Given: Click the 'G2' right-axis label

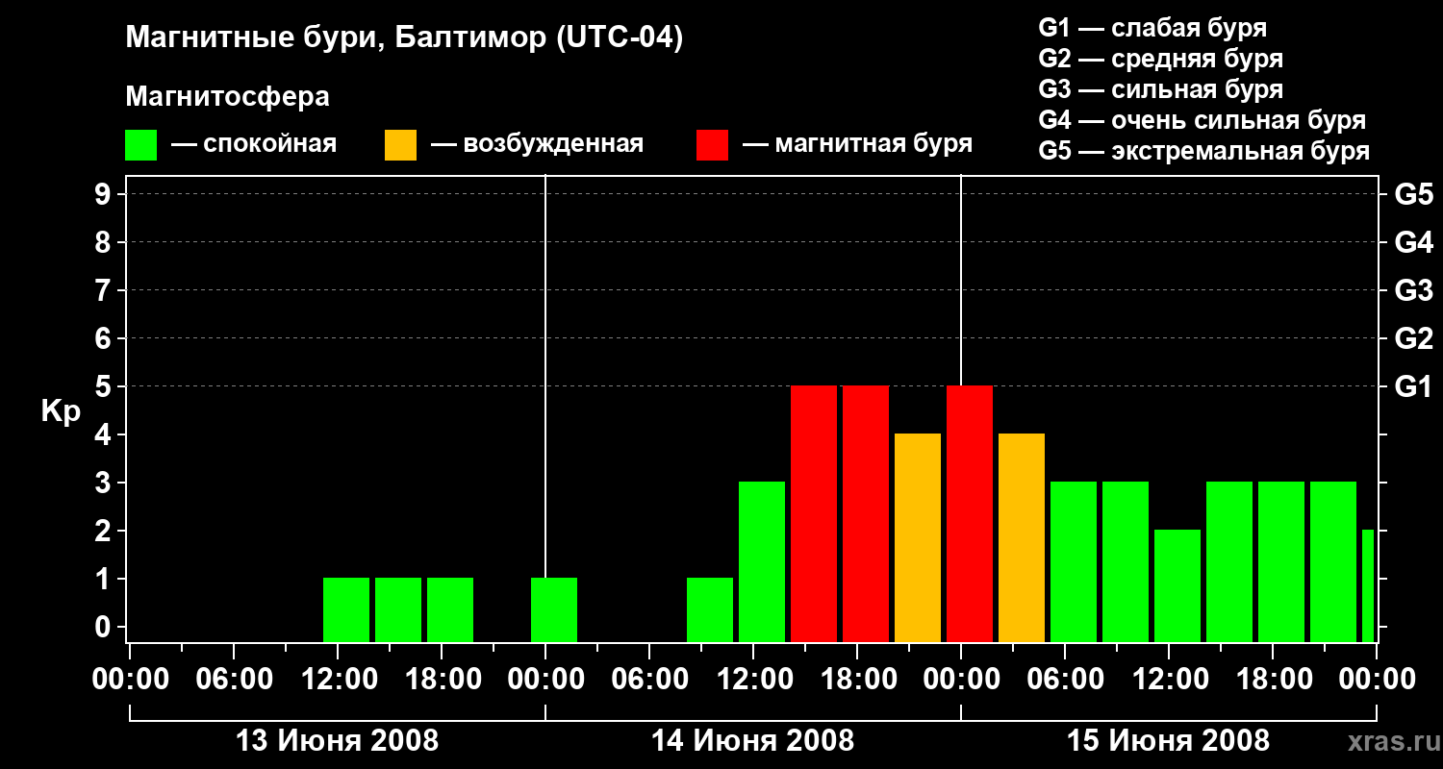Looking at the screenshot, I should pos(1413,338).
